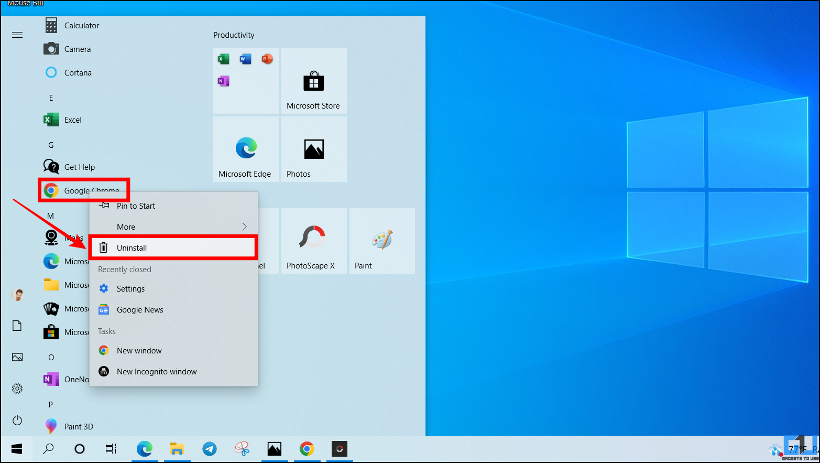Select Pin to Start in context menu
Screen dimensions: 820x463
(173, 206)
